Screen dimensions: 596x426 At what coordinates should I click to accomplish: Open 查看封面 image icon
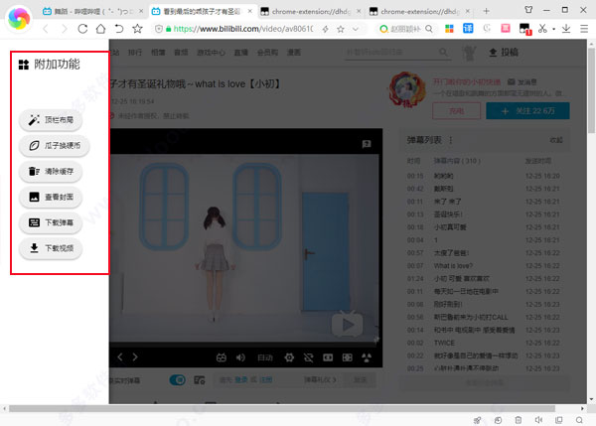[x=37, y=198]
